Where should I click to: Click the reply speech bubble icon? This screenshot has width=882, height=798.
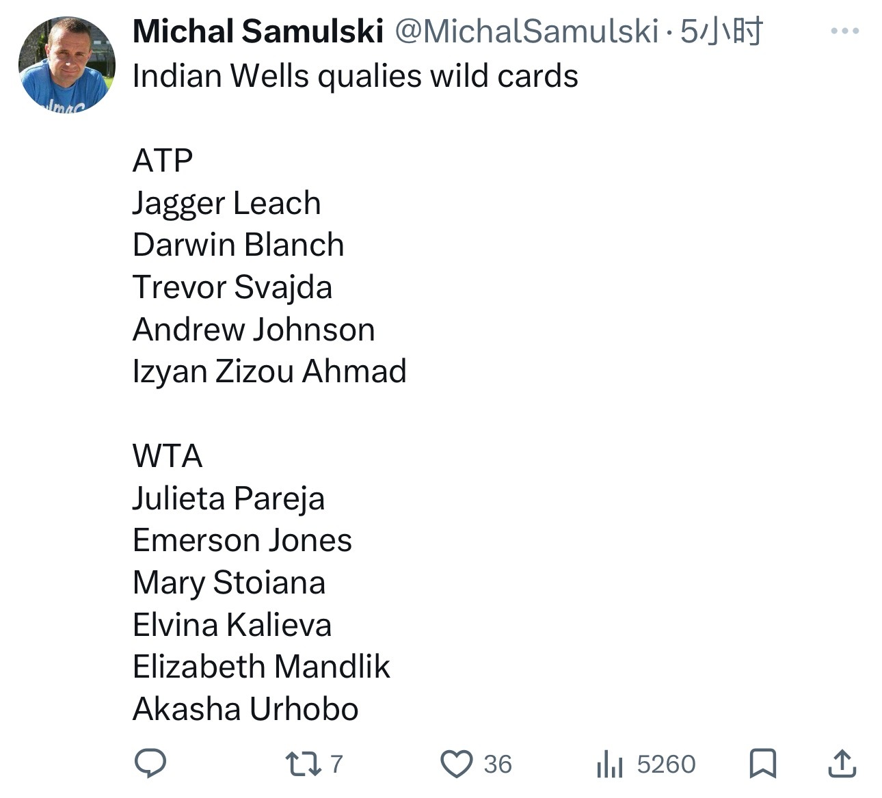(x=150, y=763)
